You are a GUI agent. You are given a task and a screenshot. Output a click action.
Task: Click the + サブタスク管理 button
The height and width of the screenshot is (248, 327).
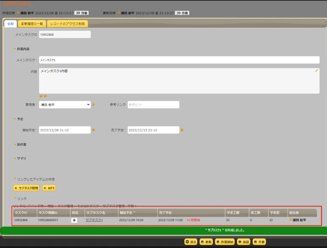(26, 188)
